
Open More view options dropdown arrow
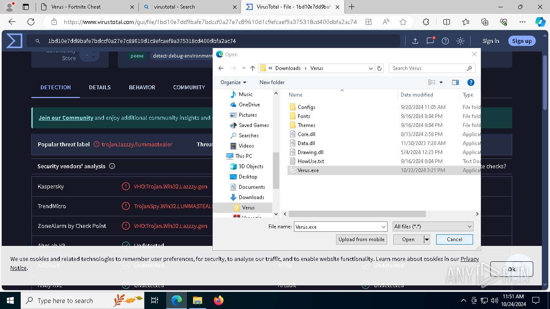(441, 82)
